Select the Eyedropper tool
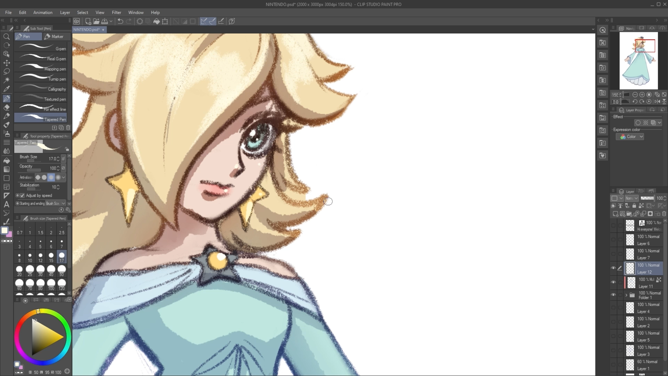668x376 pixels. coord(6,89)
